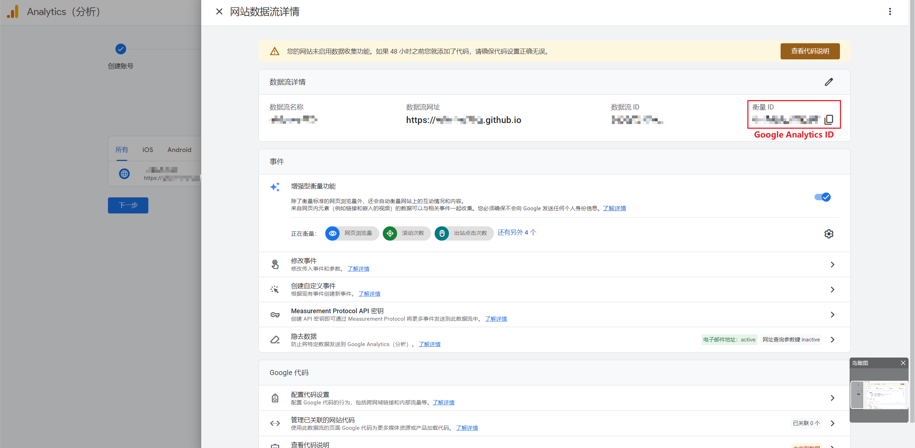Switch to the Android tab
Viewport: 915px width, 448px height.
tap(179, 150)
